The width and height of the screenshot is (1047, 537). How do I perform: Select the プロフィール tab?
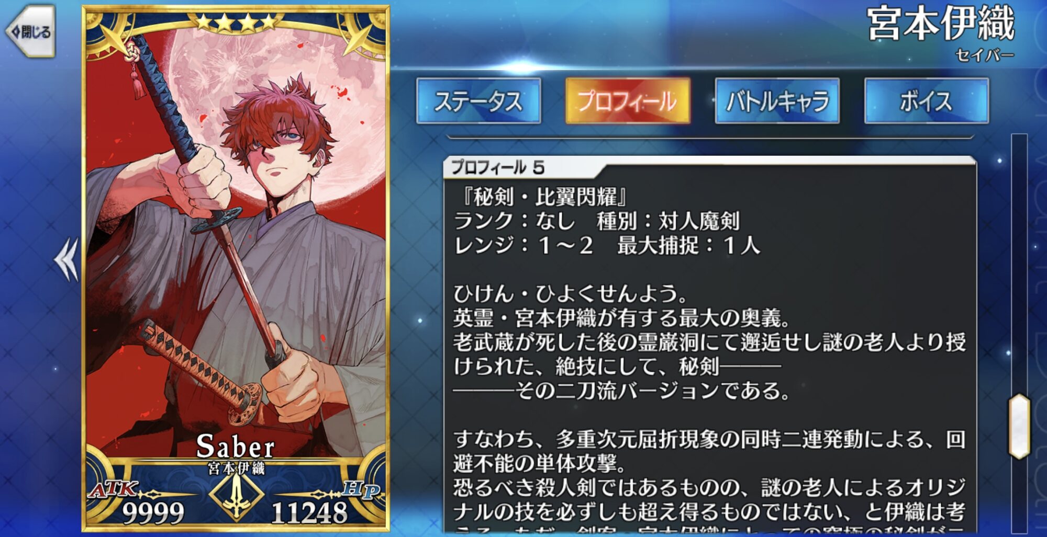pos(628,101)
